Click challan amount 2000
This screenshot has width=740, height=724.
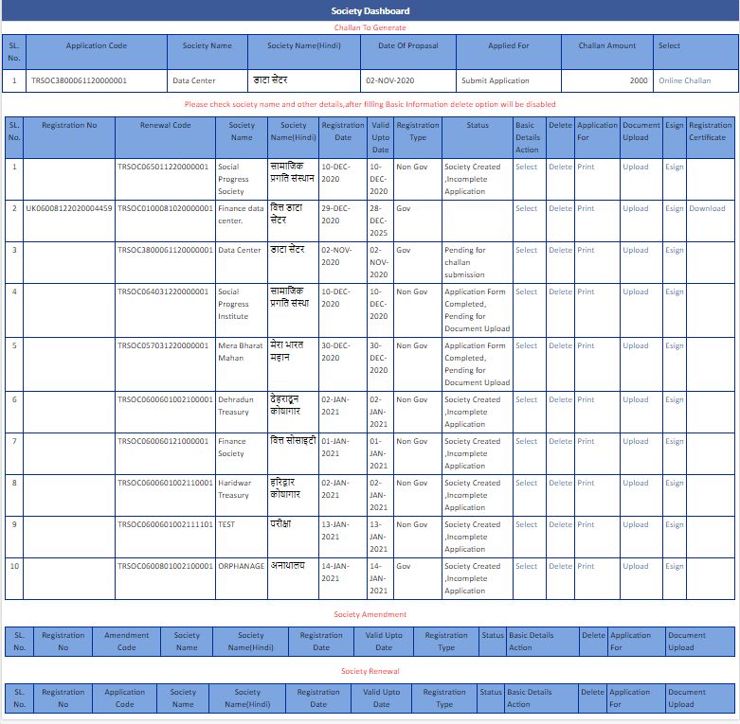tap(639, 80)
